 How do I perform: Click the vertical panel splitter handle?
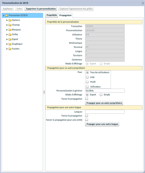coord(44,92)
